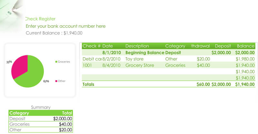This screenshot has height=134, width=258.
Task: Click the 8/4/2010 date cell
Action: (x=111, y=65)
